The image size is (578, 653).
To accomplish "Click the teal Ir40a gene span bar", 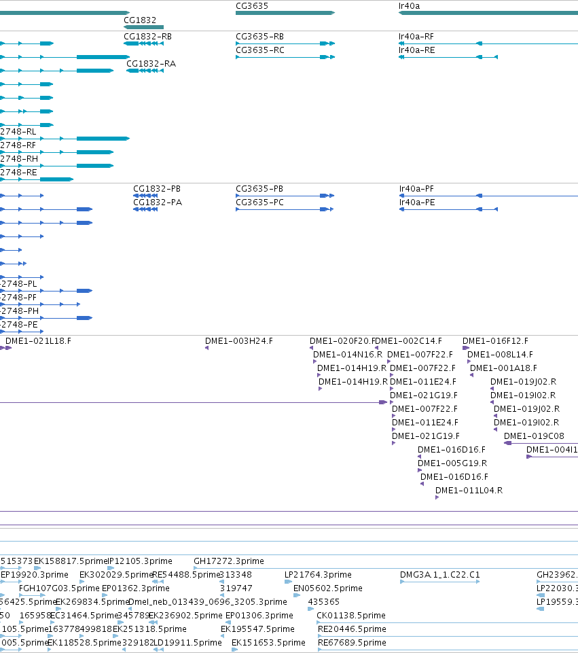I will 488,13.
